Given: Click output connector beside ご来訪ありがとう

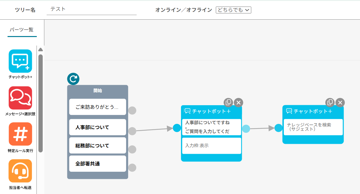Looking at the screenshot, I should coord(132,110).
